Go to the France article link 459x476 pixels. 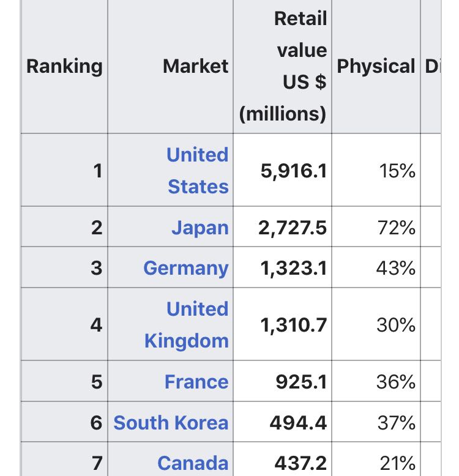click(x=196, y=382)
